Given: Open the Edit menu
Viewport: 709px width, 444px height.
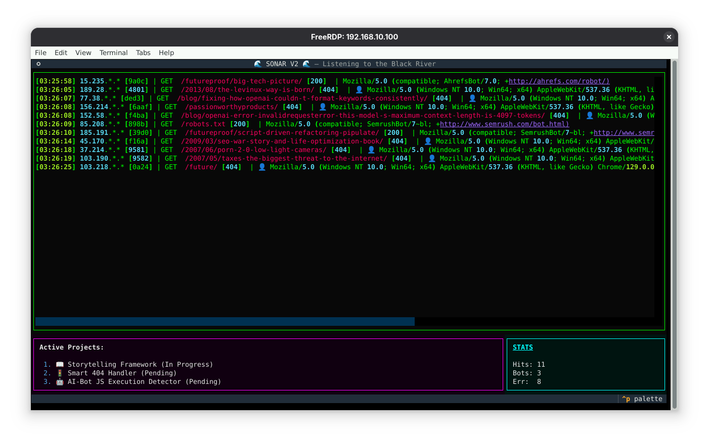Looking at the screenshot, I should pos(61,53).
